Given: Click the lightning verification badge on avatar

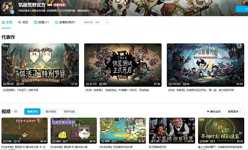Looking at the screenshot, I should pyautogui.click(x=12, y=12).
